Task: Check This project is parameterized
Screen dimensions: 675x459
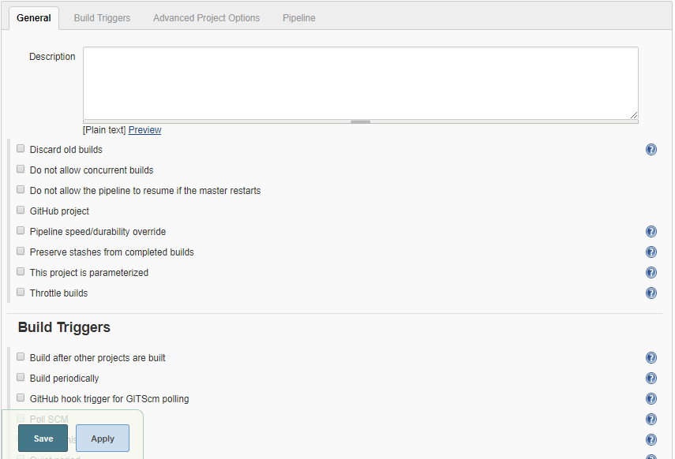Action: point(20,271)
